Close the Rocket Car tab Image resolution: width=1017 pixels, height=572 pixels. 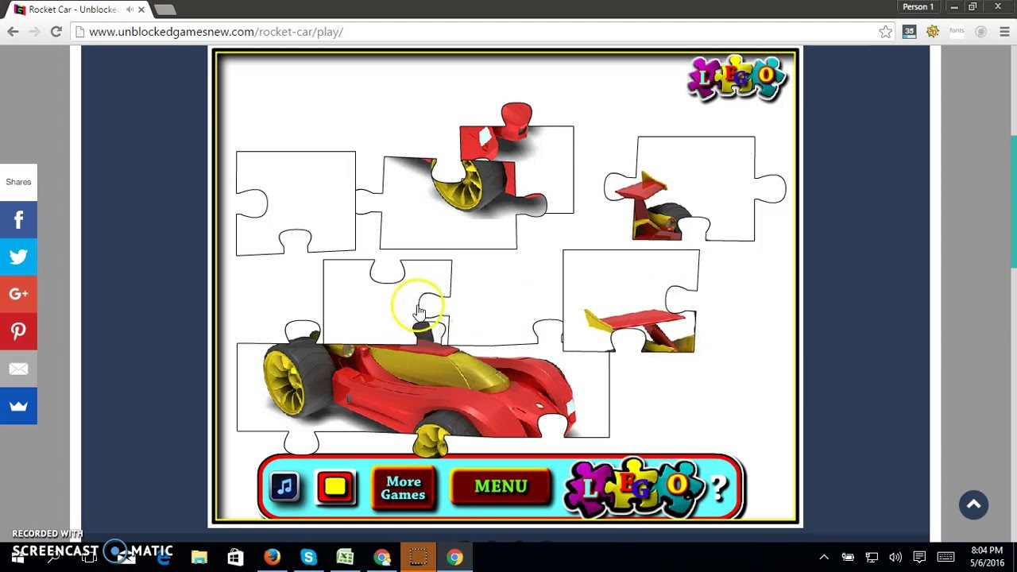click(x=143, y=10)
